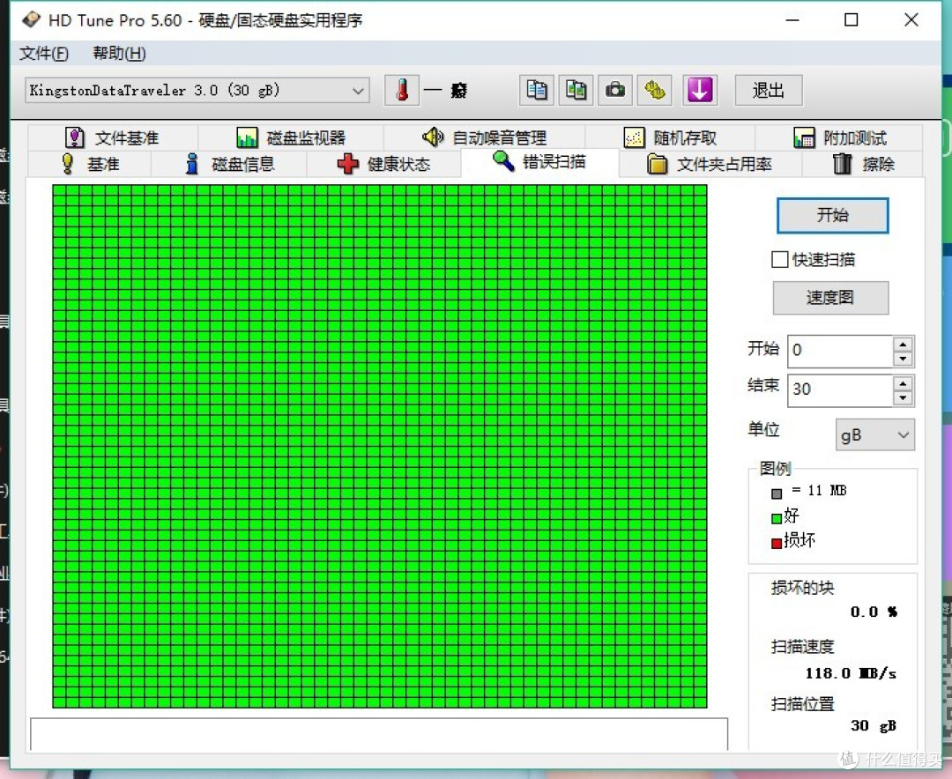
Task: Click the 开始 start position field
Action: click(x=840, y=351)
